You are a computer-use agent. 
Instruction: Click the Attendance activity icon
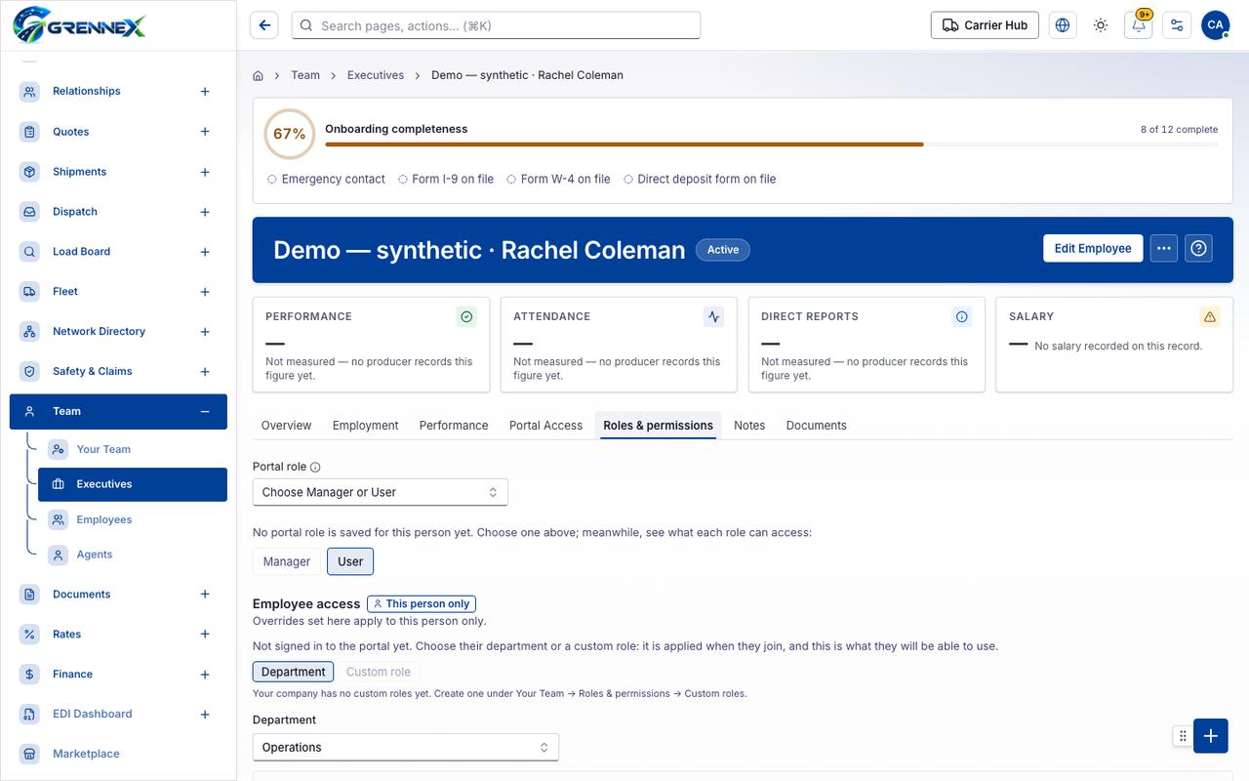click(x=714, y=316)
